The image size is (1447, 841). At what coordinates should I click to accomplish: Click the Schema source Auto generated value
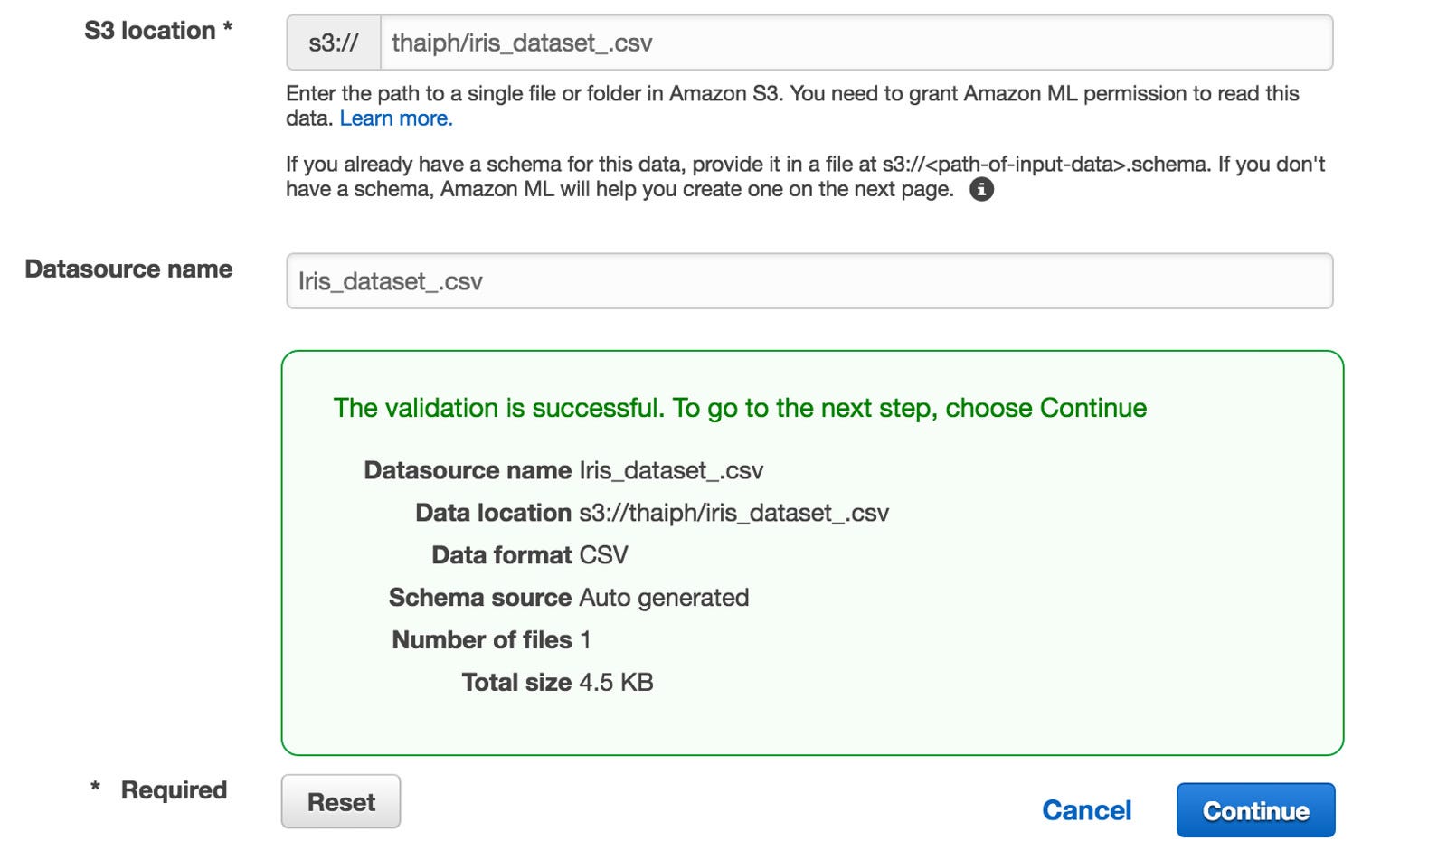pyautogui.click(x=664, y=598)
